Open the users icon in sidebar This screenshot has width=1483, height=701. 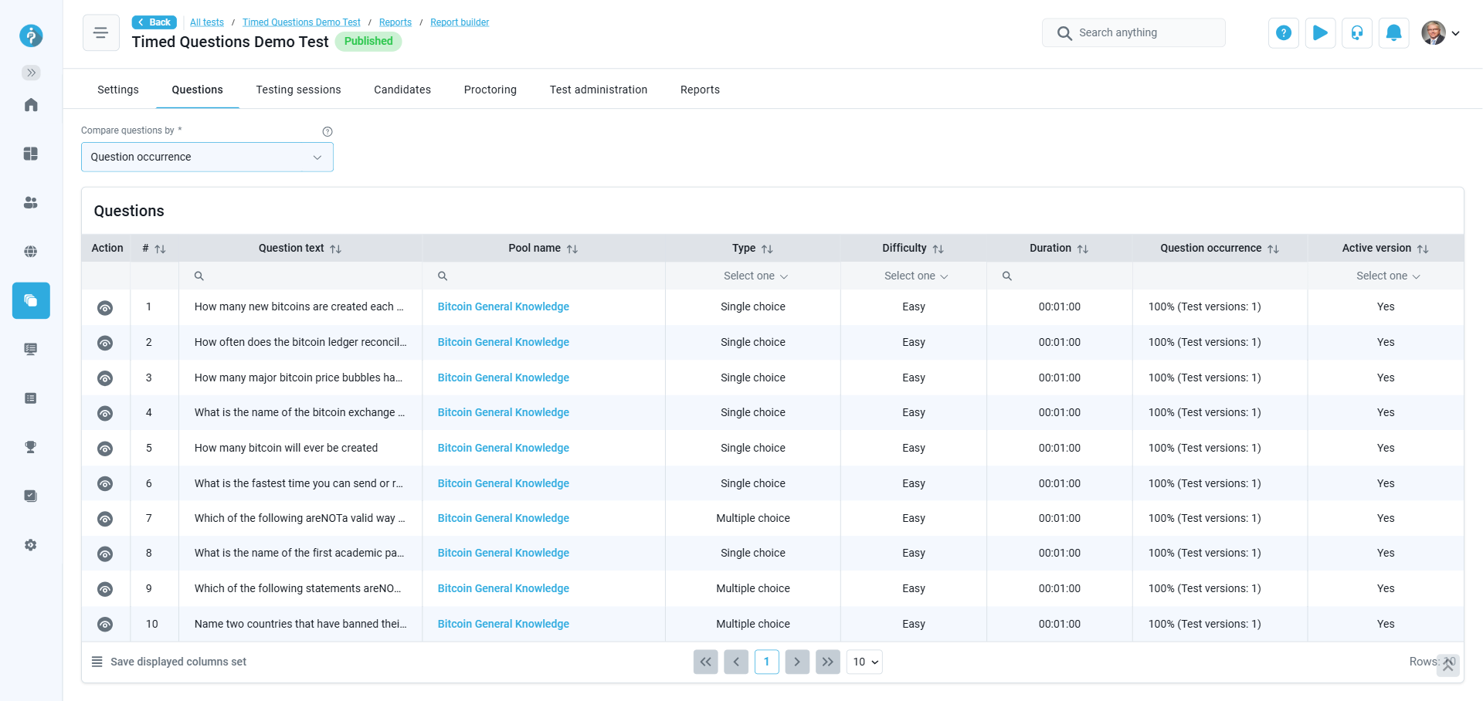tap(31, 202)
